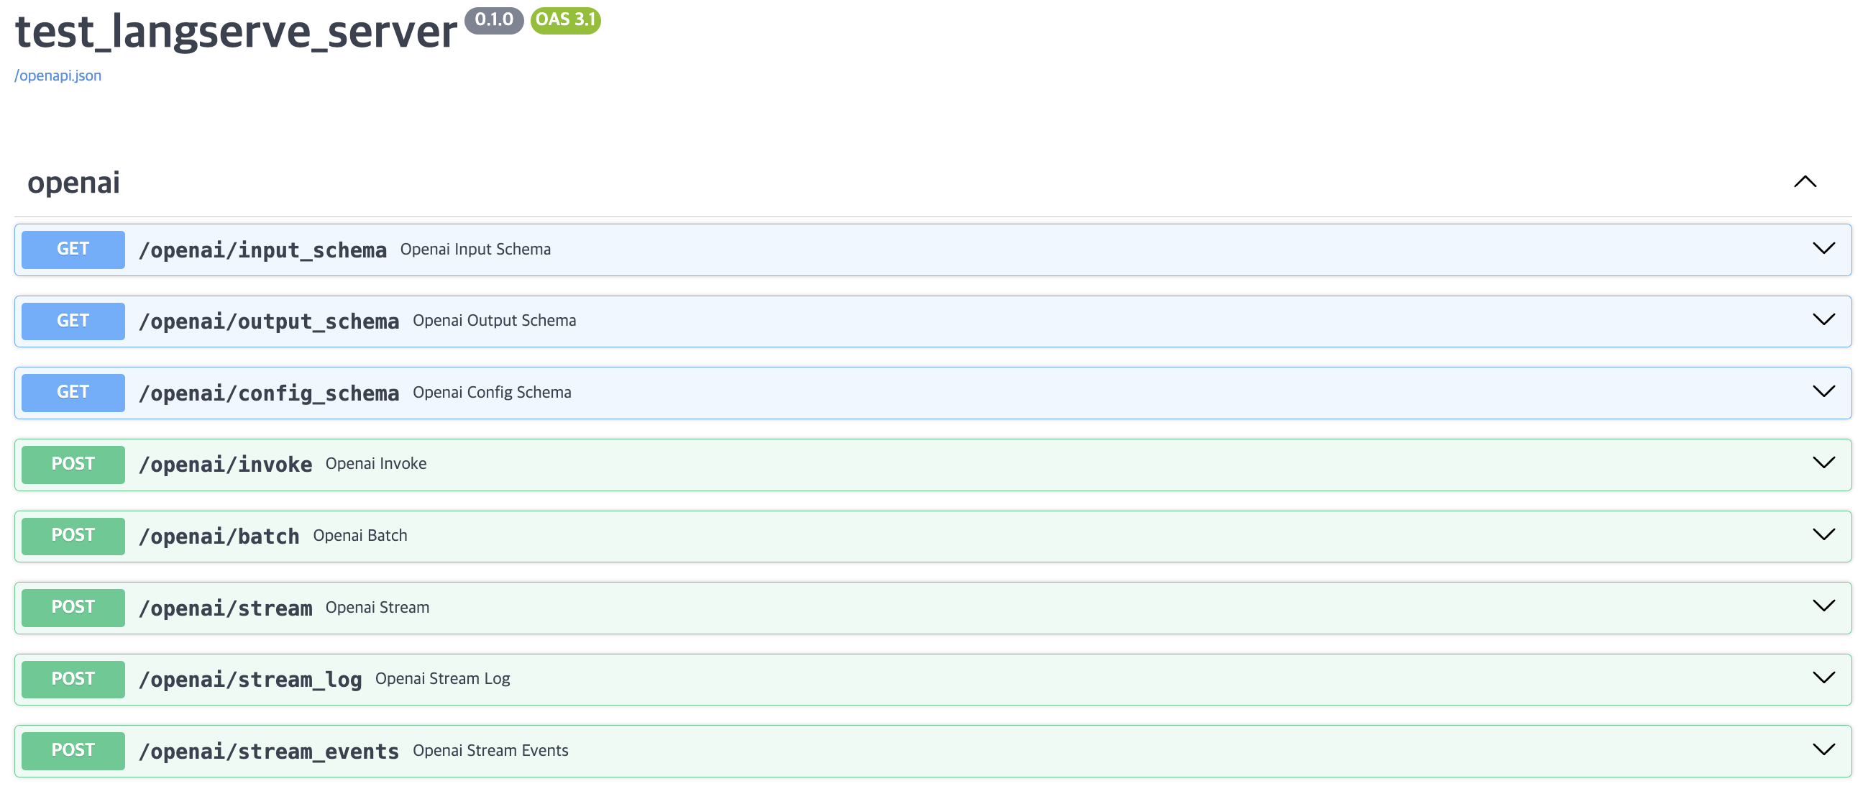The width and height of the screenshot is (1868, 794).
Task: Expand chevron on /openai/stream row
Action: click(x=1822, y=606)
